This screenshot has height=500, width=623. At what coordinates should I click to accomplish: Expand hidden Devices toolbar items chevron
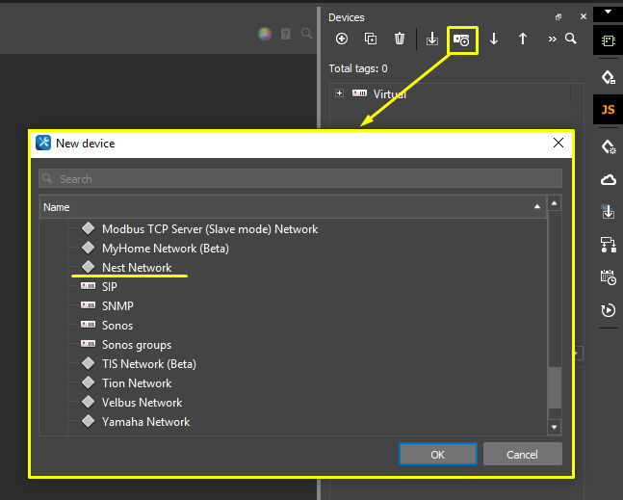click(553, 39)
